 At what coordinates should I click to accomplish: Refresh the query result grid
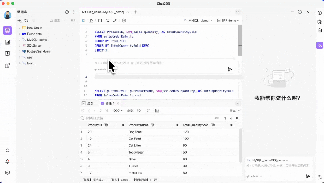149,111
